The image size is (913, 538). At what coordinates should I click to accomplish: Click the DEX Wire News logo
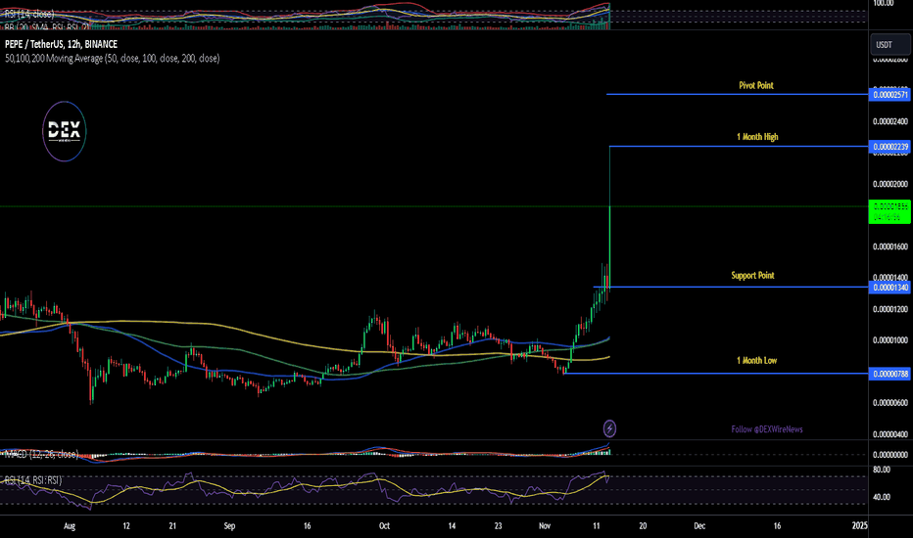(65, 131)
